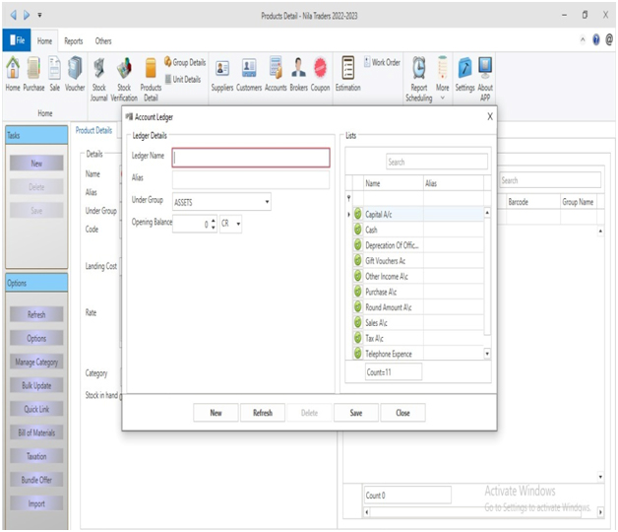Click the Alias input field in Account Ledger
This screenshot has height=532, width=618.
(x=251, y=179)
